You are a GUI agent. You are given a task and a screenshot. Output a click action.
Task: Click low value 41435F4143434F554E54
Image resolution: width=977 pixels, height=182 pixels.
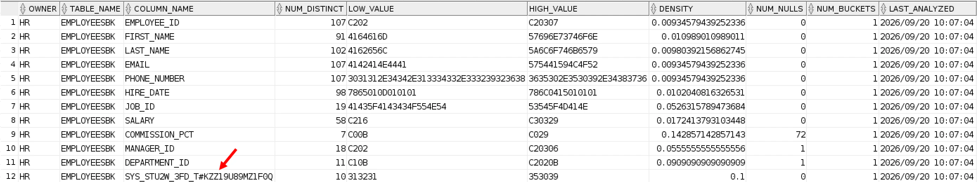pyautogui.click(x=397, y=106)
